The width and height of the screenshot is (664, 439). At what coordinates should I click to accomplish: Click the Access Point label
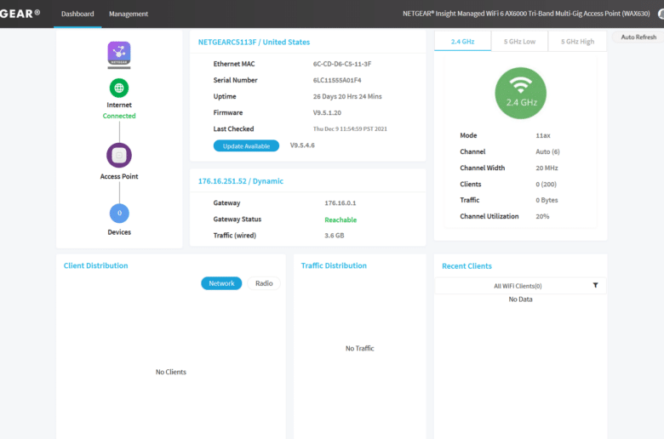[119, 176]
